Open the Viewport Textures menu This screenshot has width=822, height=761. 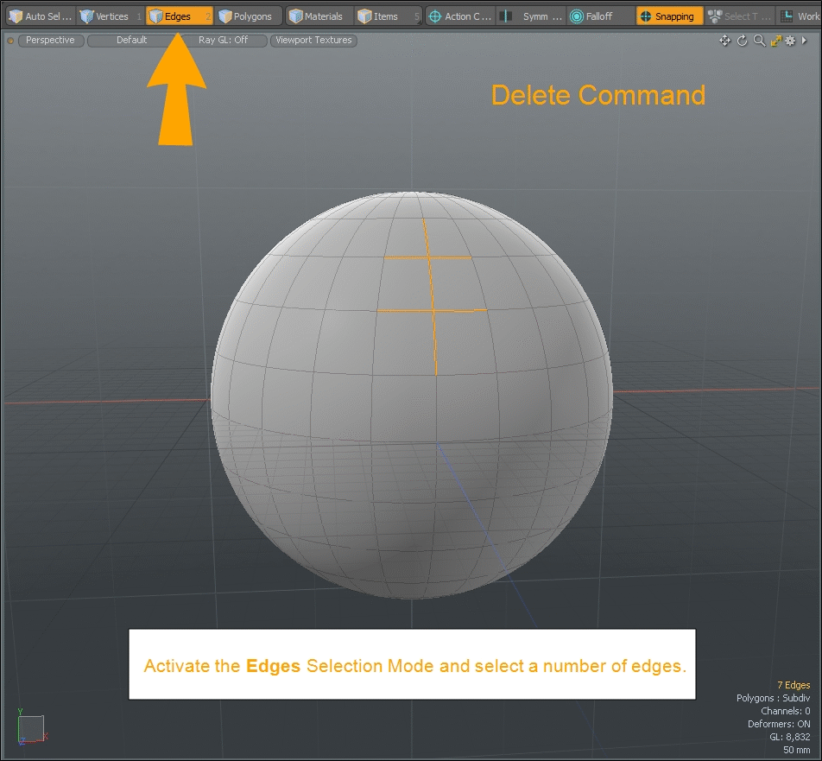click(x=313, y=40)
